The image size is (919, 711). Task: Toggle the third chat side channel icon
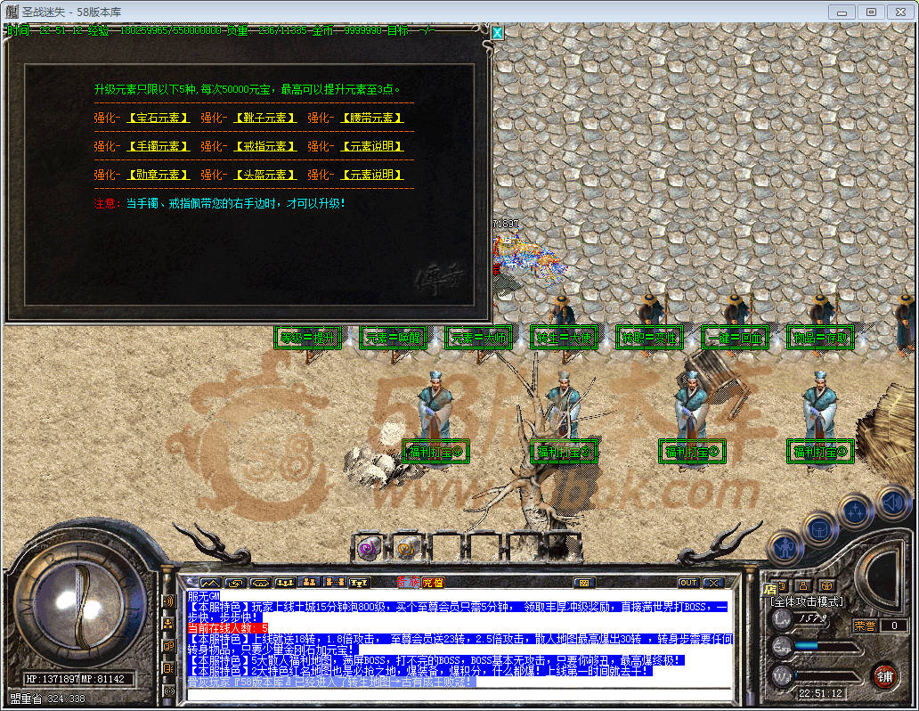coord(169,646)
